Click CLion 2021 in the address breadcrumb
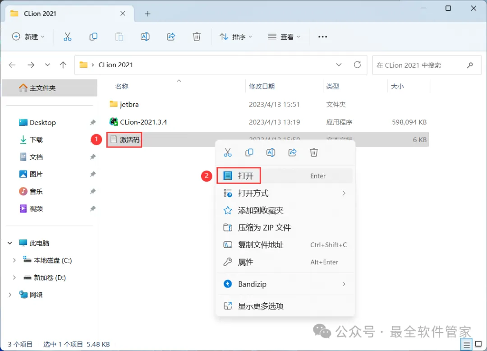The width and height of the screenshot is (487, 351). (x=115, y=65)
